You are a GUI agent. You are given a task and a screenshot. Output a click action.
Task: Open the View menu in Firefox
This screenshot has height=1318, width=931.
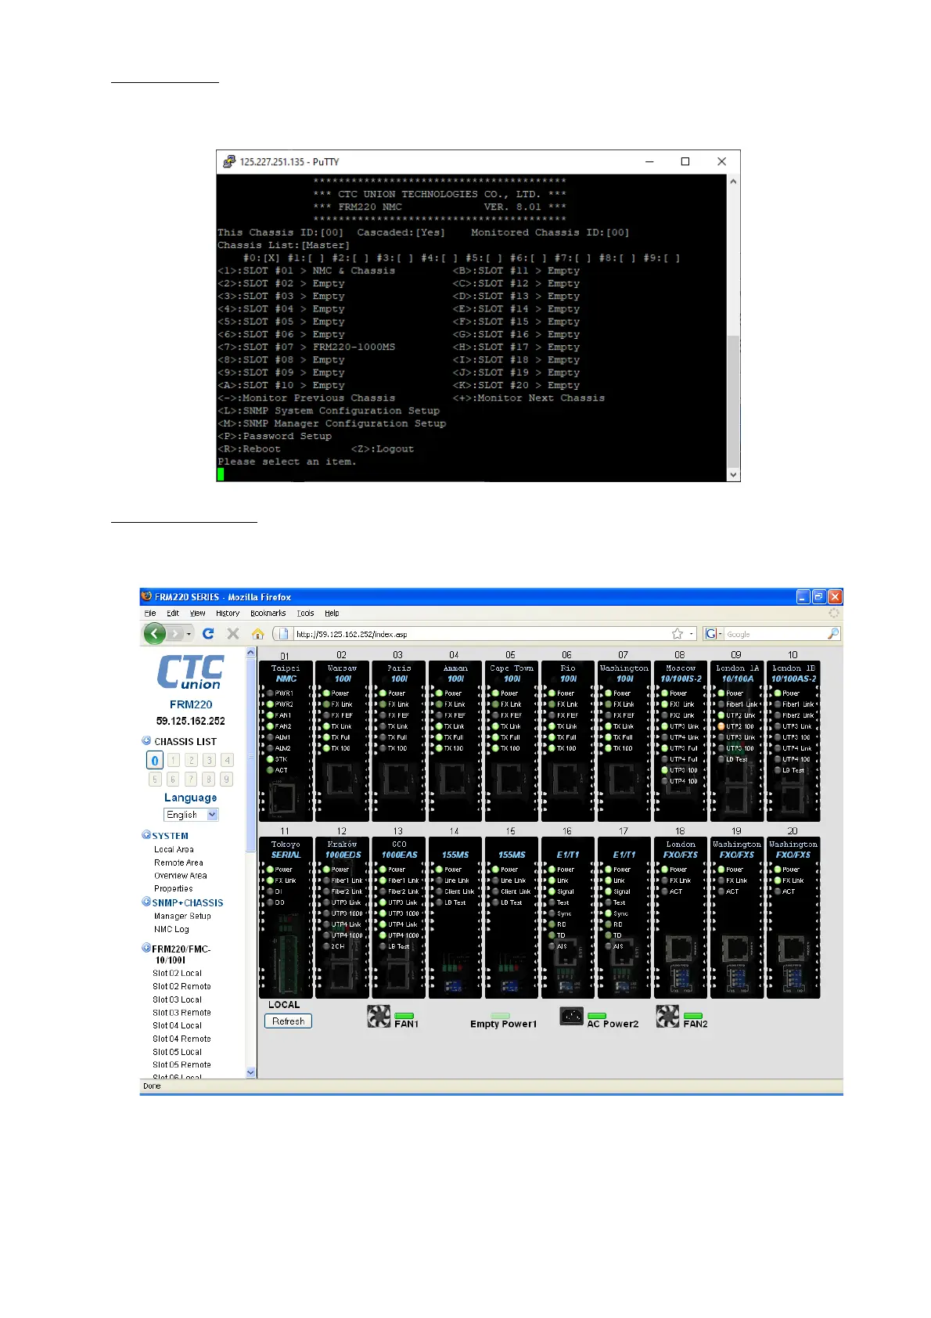(x=198, y=614)
